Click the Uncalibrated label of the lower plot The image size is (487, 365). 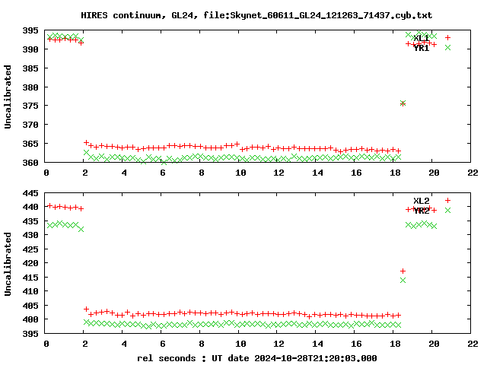[x=8, y=264]
